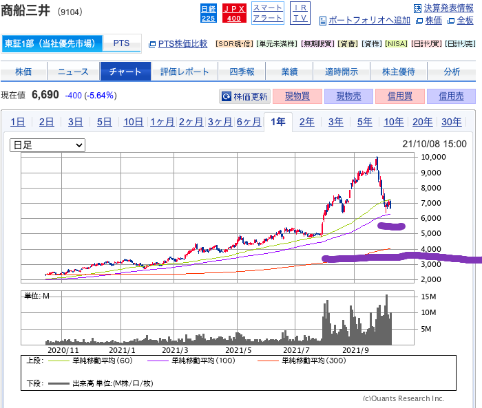
Task: Select the 10年 chart period
Action: coord(393,122)
